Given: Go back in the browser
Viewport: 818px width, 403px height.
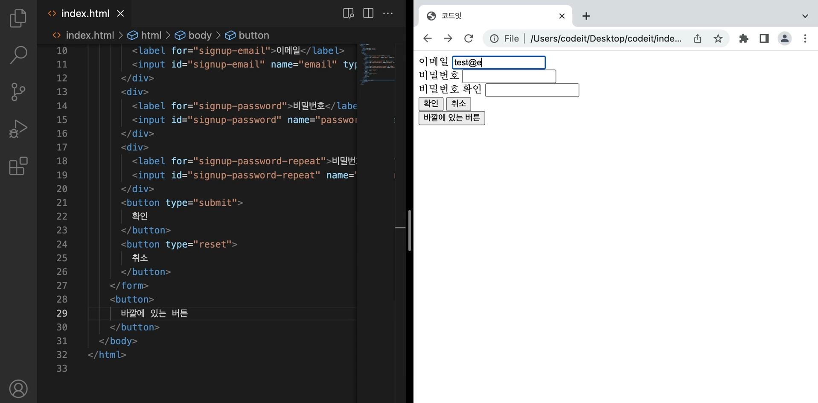Looking at the screenshot, I should [x=427, y=38].
